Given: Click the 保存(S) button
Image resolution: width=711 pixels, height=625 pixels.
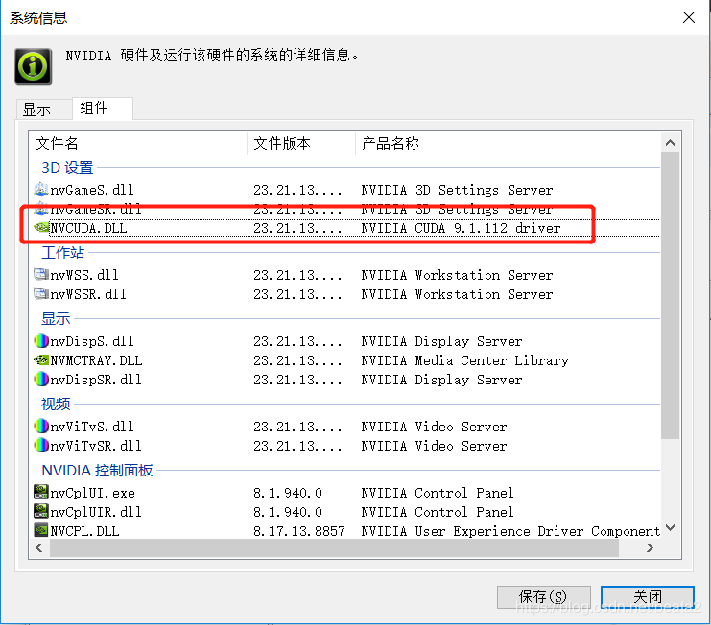Looking at the screenshot, I should (543, 597).
